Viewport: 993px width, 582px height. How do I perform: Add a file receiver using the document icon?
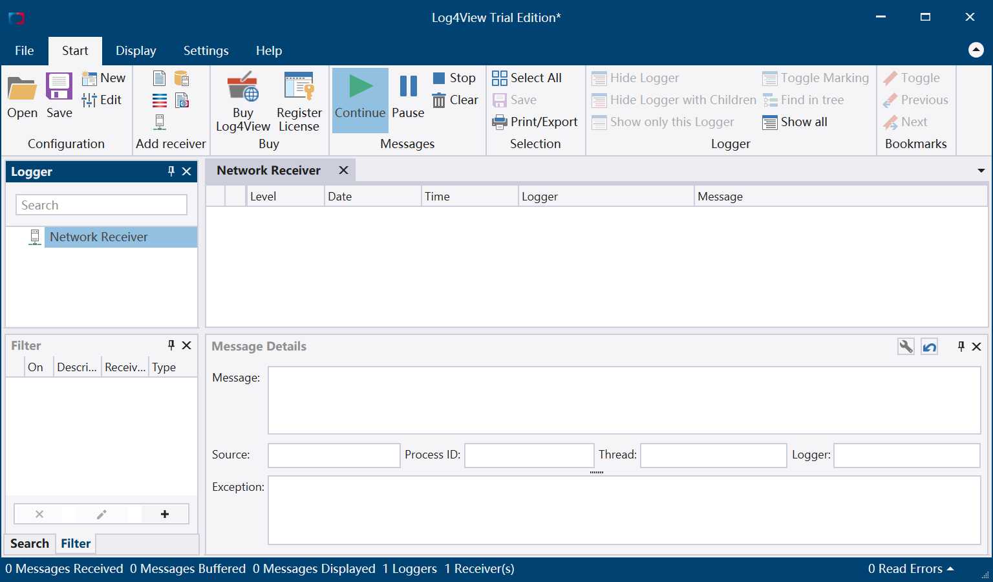[x=160, y=79]
